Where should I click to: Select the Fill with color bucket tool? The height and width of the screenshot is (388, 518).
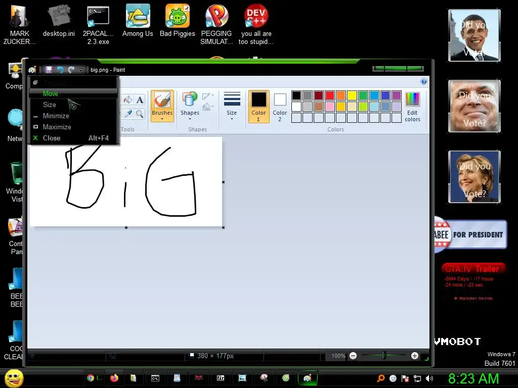pyautogui.click(x=128, y=100)
